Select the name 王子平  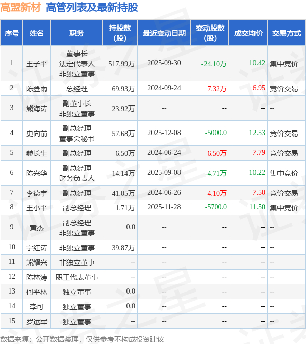click(37, 64)
